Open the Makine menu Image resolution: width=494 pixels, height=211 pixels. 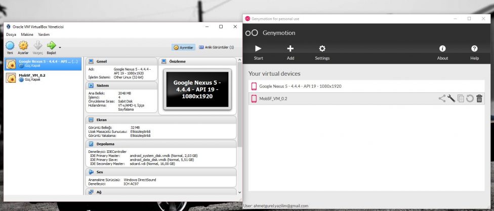click(27, 34)
